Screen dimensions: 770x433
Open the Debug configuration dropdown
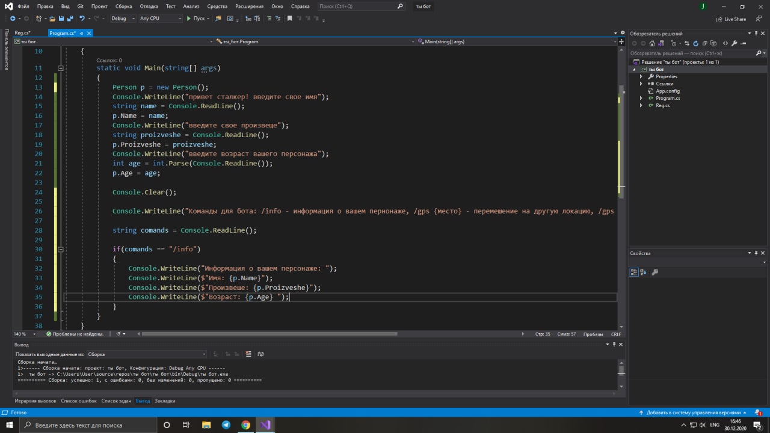122,19
